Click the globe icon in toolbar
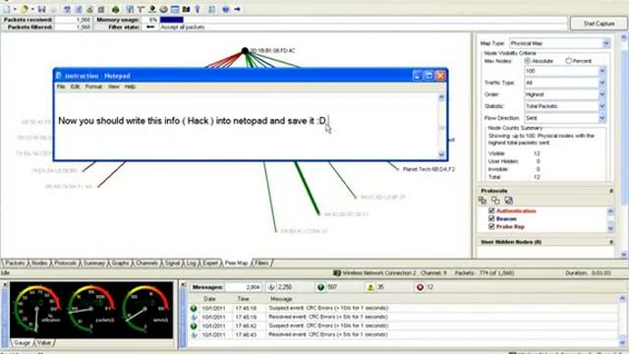Screen dimensions: 629x354 click(163, 9)
